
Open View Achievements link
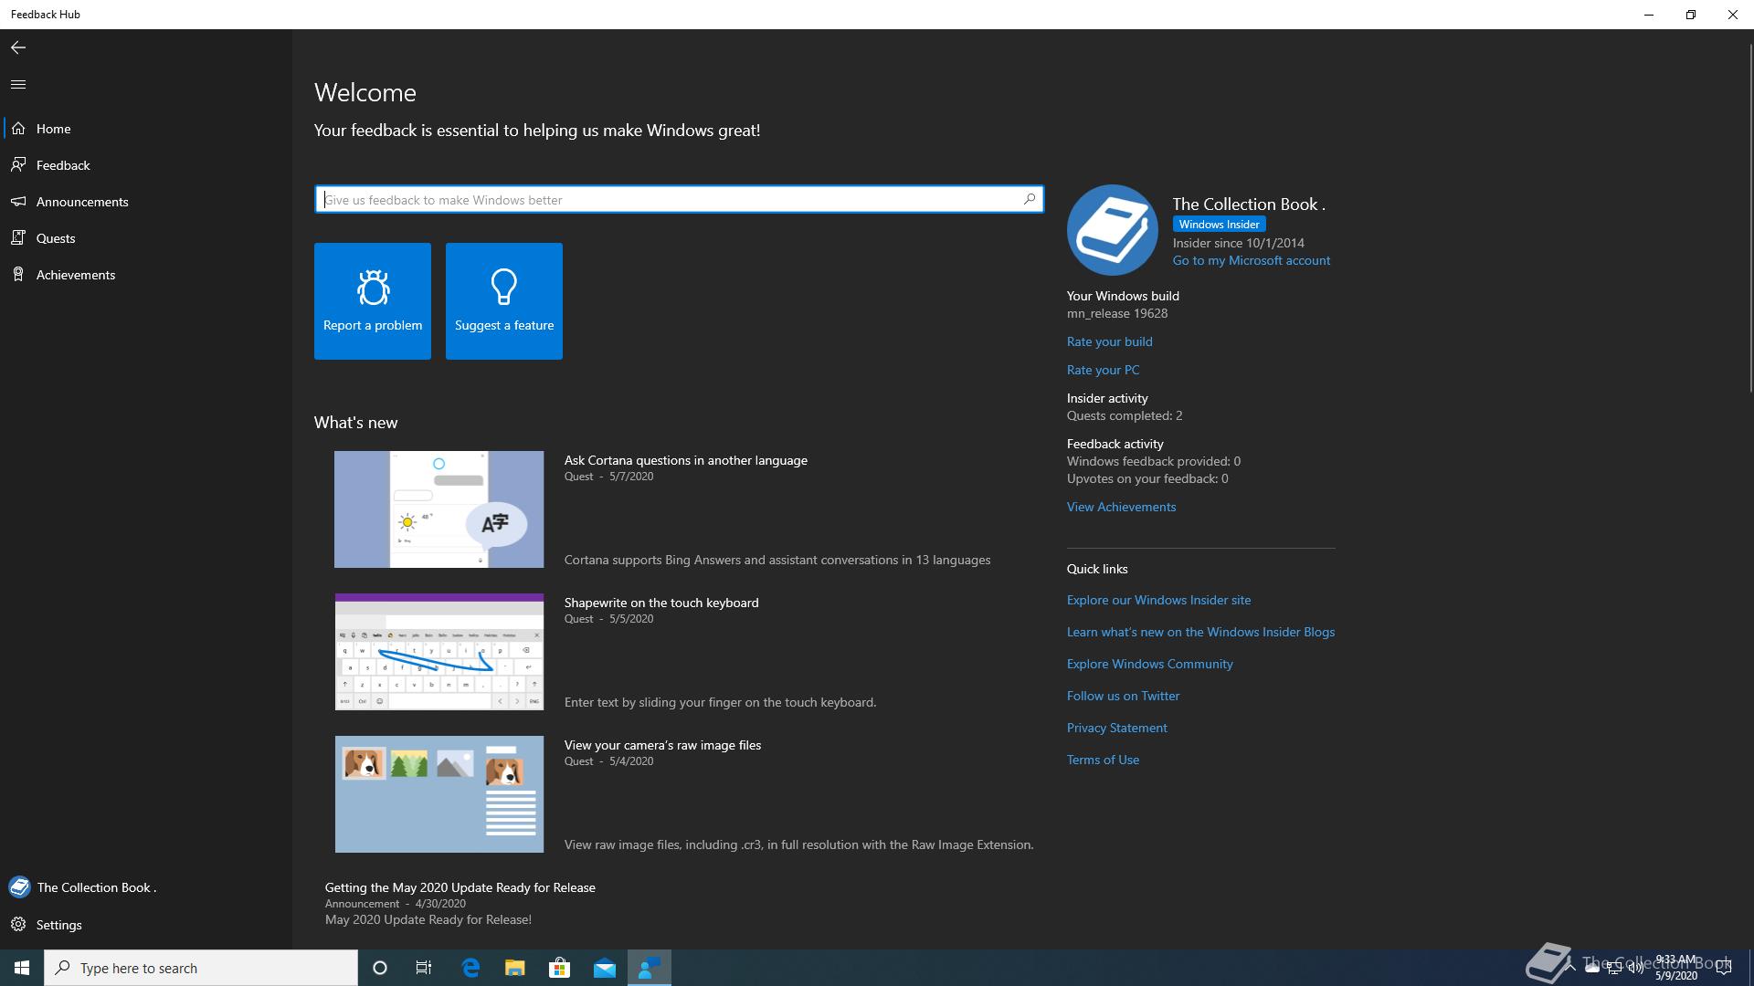click(1121, 507)
